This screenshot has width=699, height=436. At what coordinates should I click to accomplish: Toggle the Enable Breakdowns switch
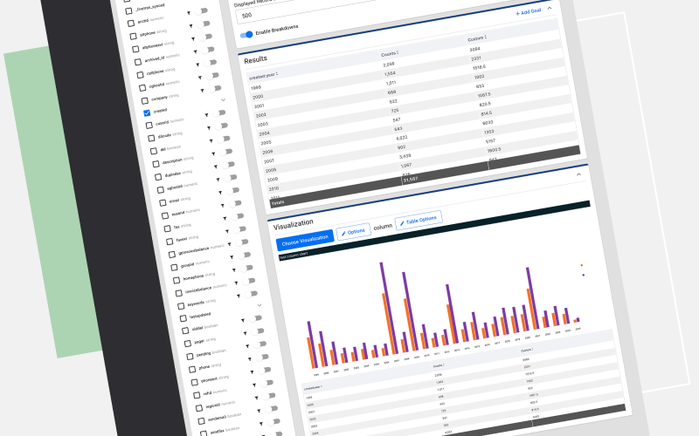(x=247, y=35)
